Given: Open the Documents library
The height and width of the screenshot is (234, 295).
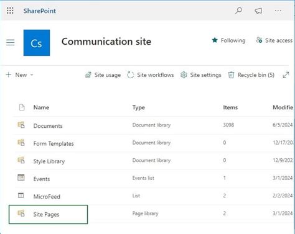Looking at the screenshot, I should (x=48, y=126).
